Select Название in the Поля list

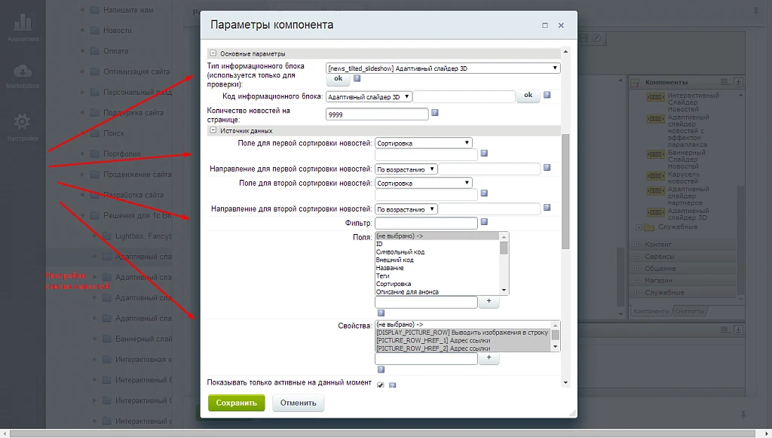point(390,268)
